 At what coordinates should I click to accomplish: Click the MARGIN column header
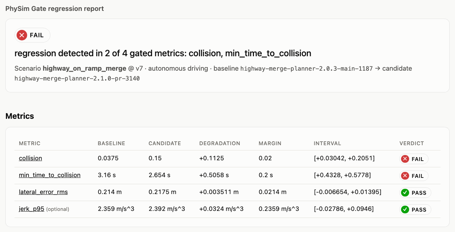270,143
